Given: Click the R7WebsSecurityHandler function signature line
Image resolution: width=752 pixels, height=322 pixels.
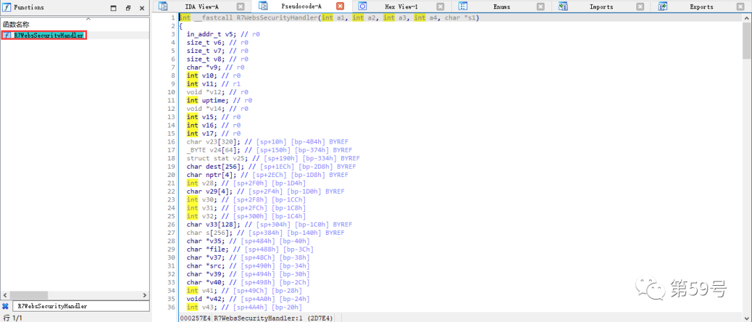Looking at the screenshot, I should pyautogui.click(x=329, y=17).
